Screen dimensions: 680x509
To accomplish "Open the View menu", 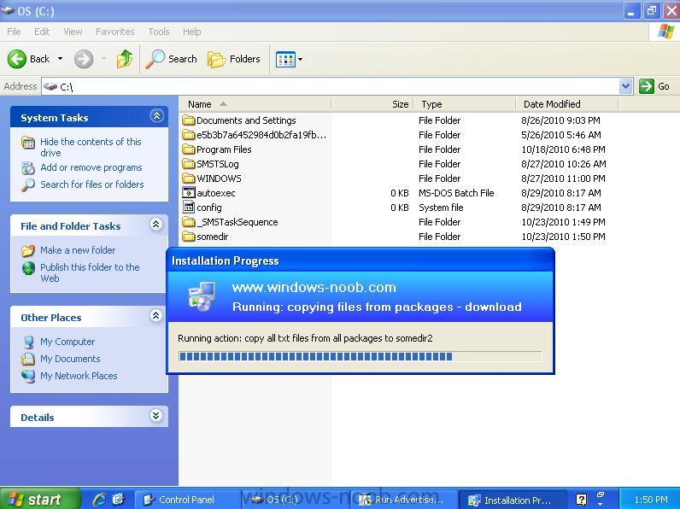I will click(73, 32).
